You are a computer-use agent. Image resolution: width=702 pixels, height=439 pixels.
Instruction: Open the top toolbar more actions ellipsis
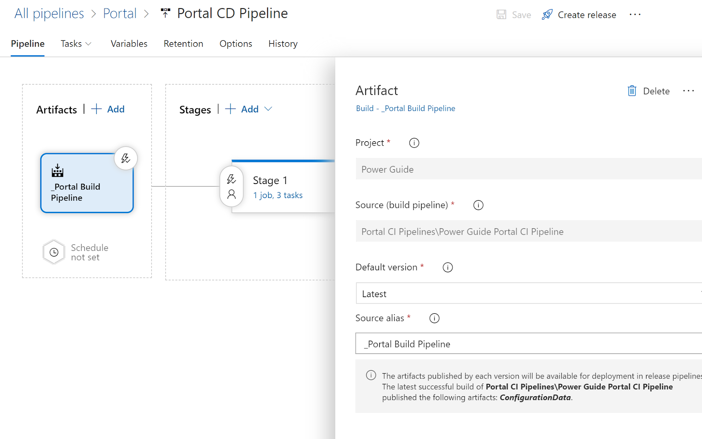(635, 15)
